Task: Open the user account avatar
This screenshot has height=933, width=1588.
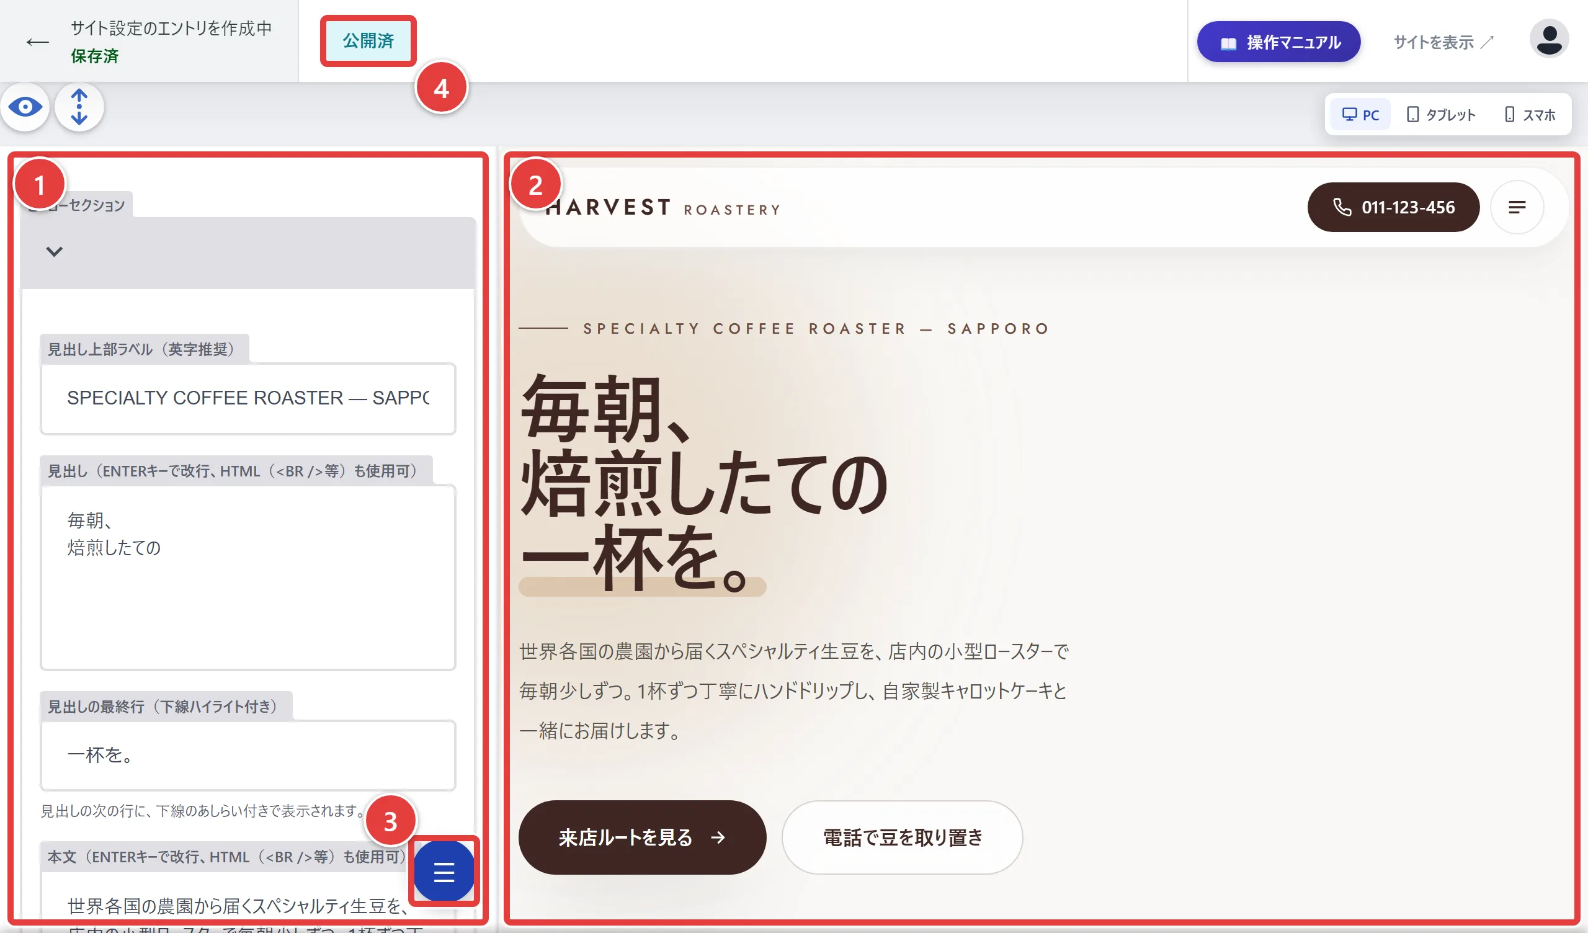Action: [1549, 39]
